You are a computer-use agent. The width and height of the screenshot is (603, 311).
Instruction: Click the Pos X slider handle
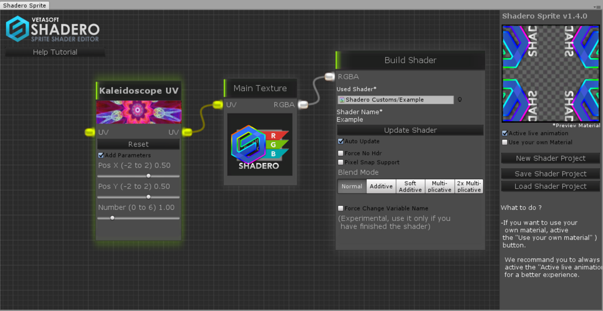[x=148, y=176]
